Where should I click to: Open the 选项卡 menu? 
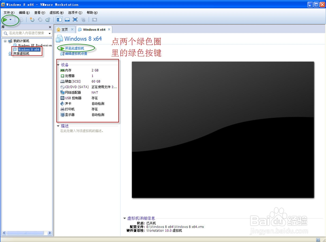click(x=75, y=13)
